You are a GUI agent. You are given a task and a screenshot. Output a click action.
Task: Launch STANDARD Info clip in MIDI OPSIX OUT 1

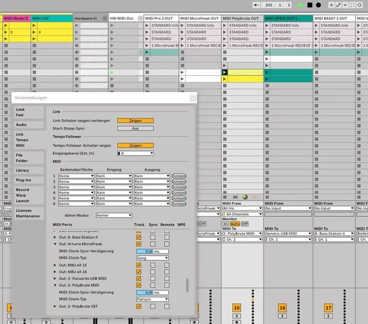click(x=267, y=25)
